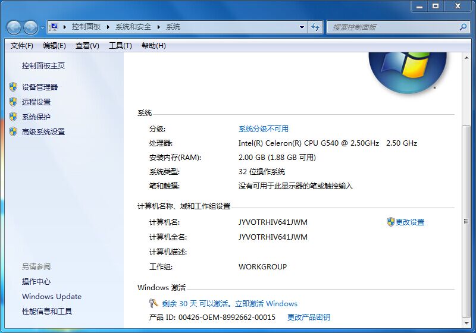This screenshot has width=476, height=333.
Task: Open Windows Update from the sidebar
Action: click(52, 296)
